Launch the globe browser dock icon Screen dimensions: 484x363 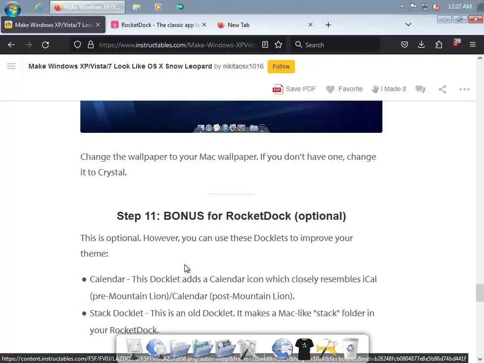(x=282, y=349)
